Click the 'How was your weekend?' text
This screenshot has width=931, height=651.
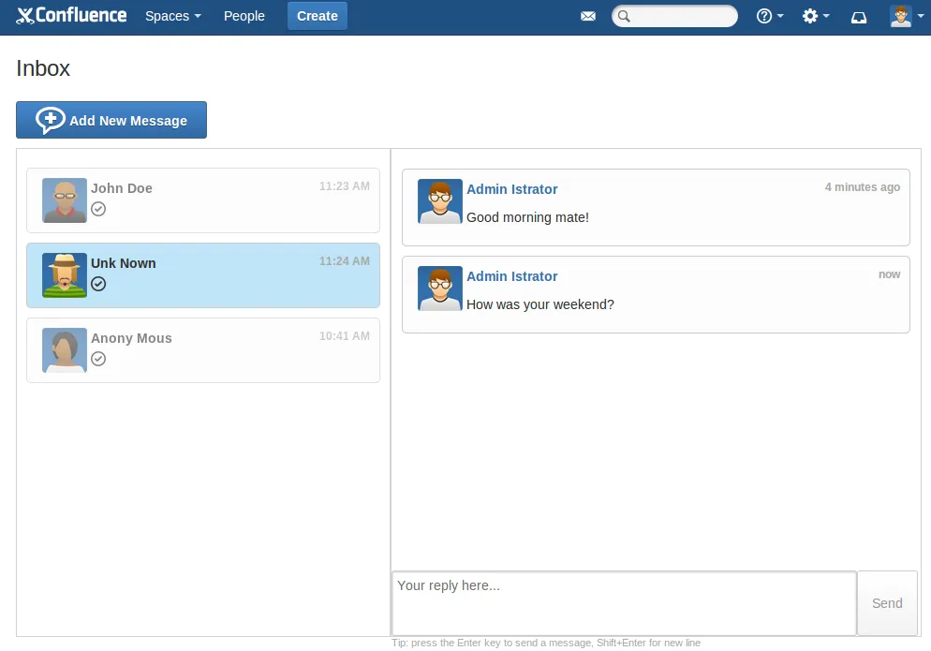tap(539, 304)
